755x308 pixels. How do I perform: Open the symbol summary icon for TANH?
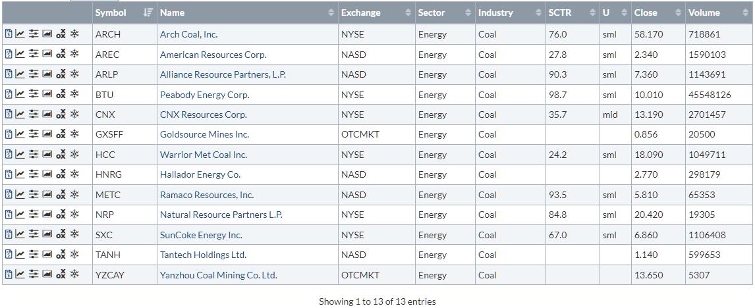[x=9, y=255]
